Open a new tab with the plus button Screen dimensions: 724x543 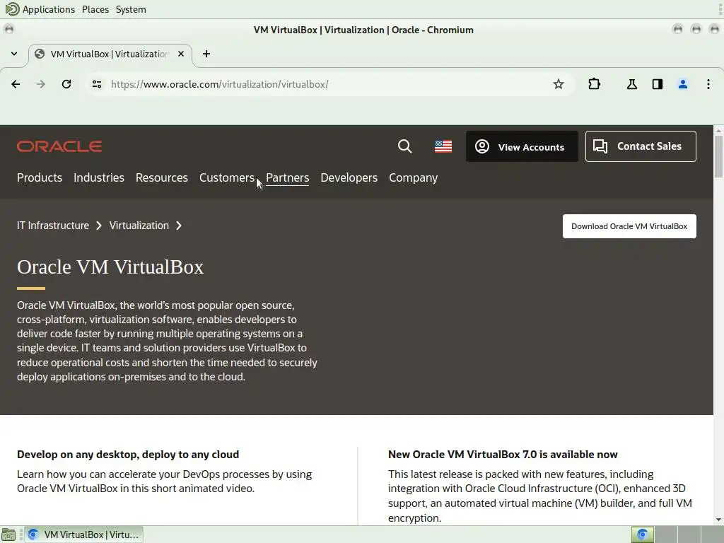click(x=206, y=54)
